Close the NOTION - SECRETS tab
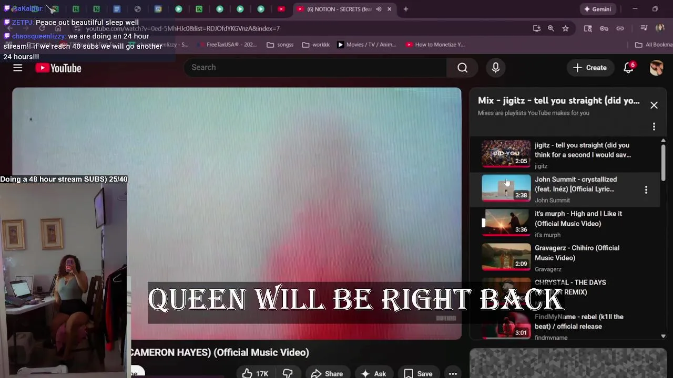The width and height of the screenshot is (673, 378). tap(390, 9)
